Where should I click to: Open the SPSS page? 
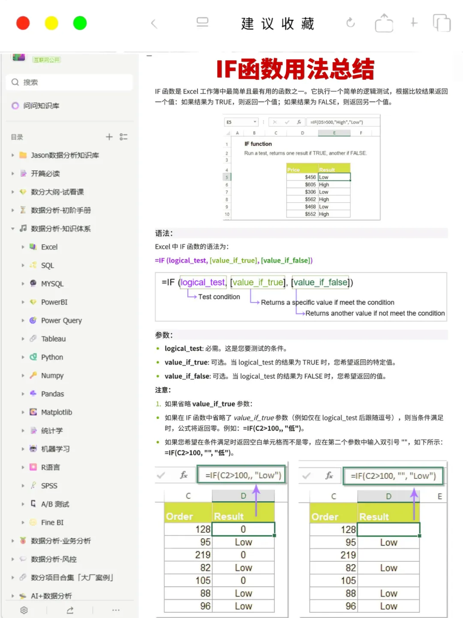[49, 486]
